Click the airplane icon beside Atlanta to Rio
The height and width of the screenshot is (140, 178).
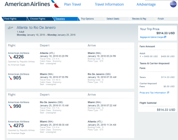(10, 28)
